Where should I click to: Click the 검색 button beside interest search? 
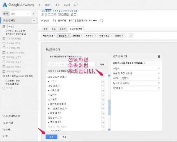coord(102,64)
